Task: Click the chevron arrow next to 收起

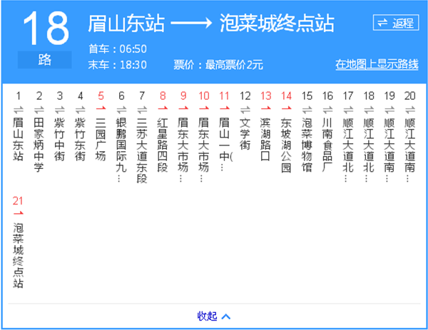Action: [x=226, y=316]
